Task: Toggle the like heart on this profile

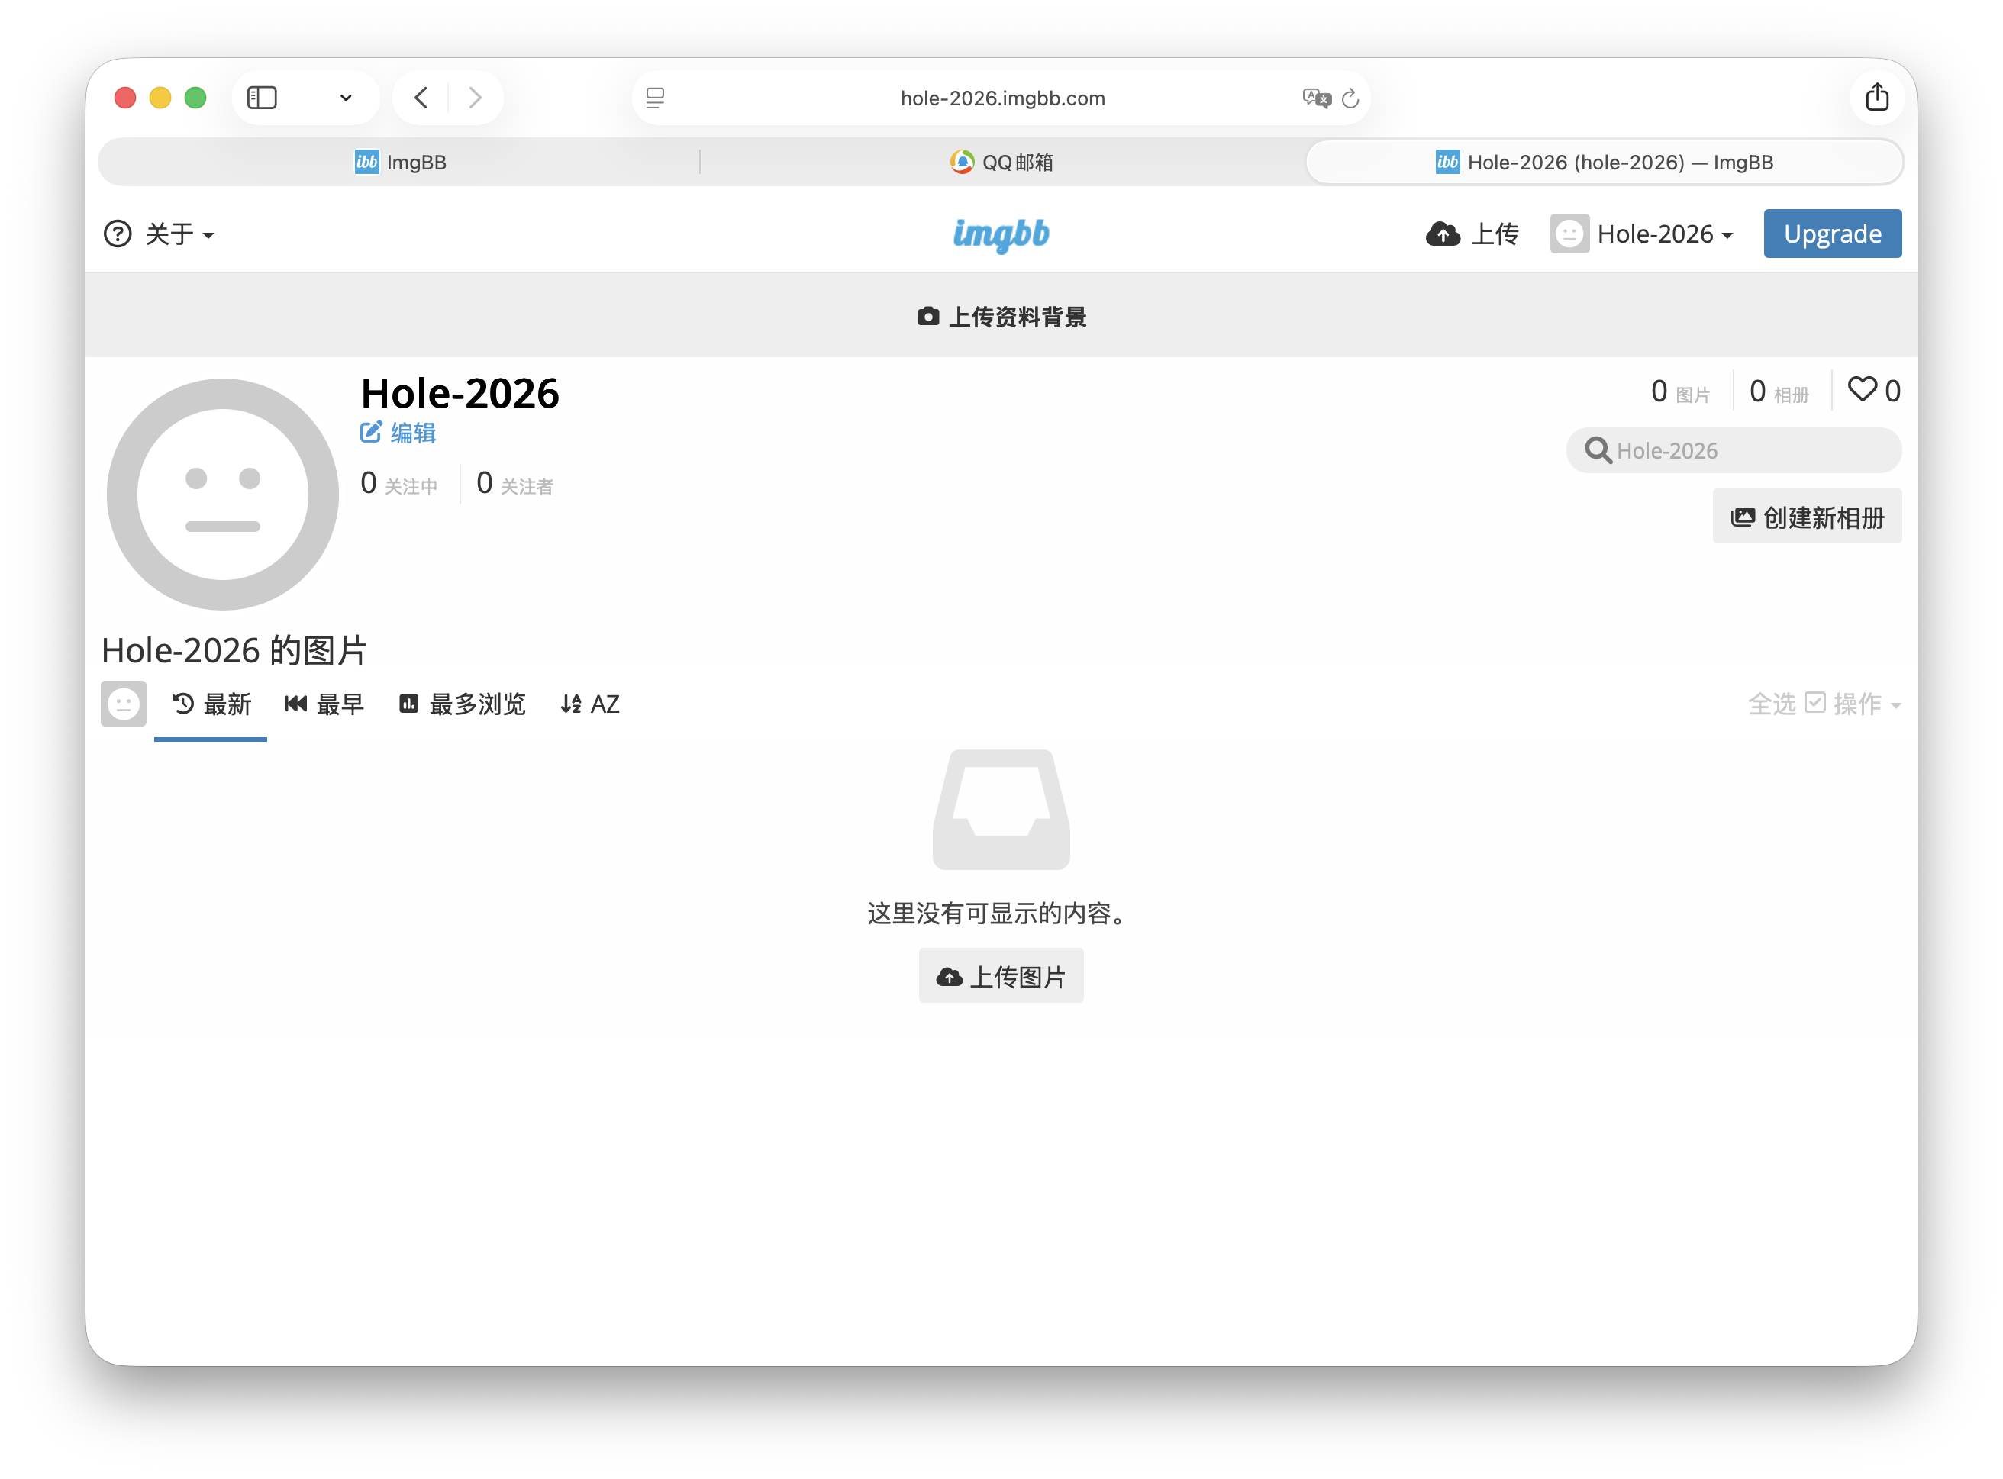Action: tap(1863, 389)
